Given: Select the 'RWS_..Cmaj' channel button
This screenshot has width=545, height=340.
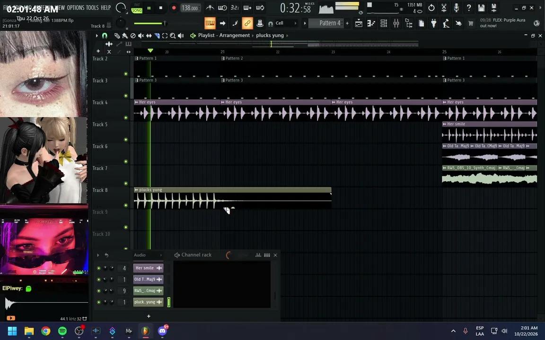Looking at the screenshot, I should 149,291.
